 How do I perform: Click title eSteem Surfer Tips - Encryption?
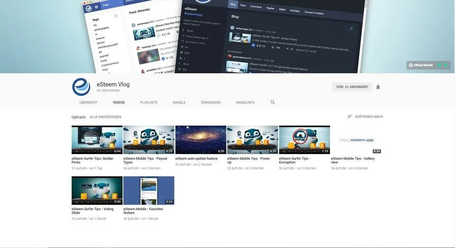coord(295,161)
